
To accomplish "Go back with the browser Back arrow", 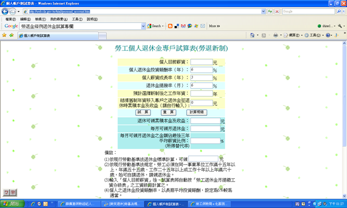I will coord(5,11).
